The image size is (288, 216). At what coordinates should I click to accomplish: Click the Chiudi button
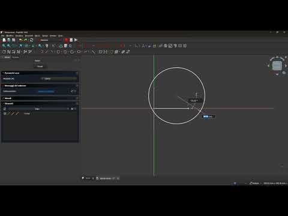[x=40, y=66]
